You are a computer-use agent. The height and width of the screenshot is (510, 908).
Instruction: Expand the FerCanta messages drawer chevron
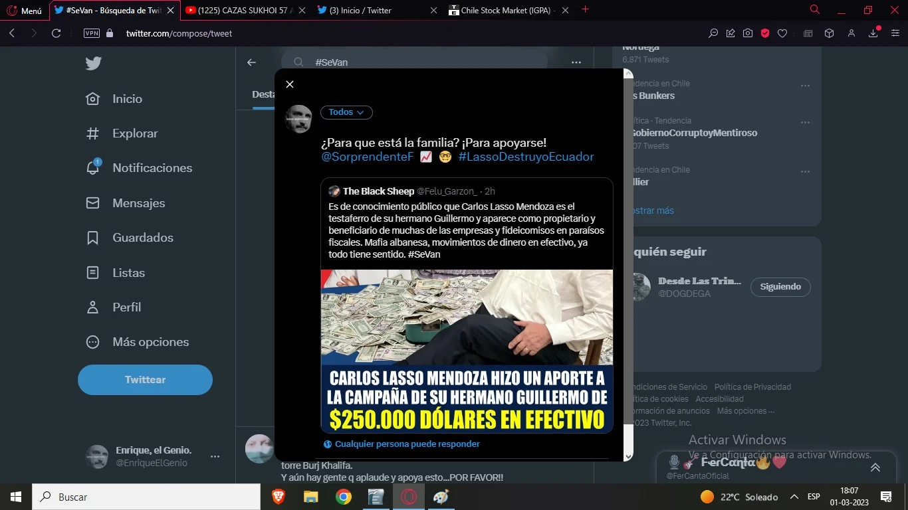(875, 467)
